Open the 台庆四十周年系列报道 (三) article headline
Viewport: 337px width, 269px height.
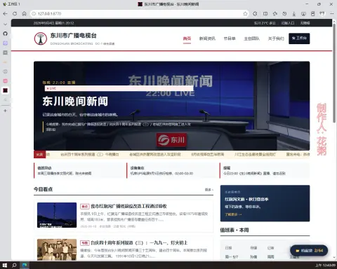(x=139, y=243)
